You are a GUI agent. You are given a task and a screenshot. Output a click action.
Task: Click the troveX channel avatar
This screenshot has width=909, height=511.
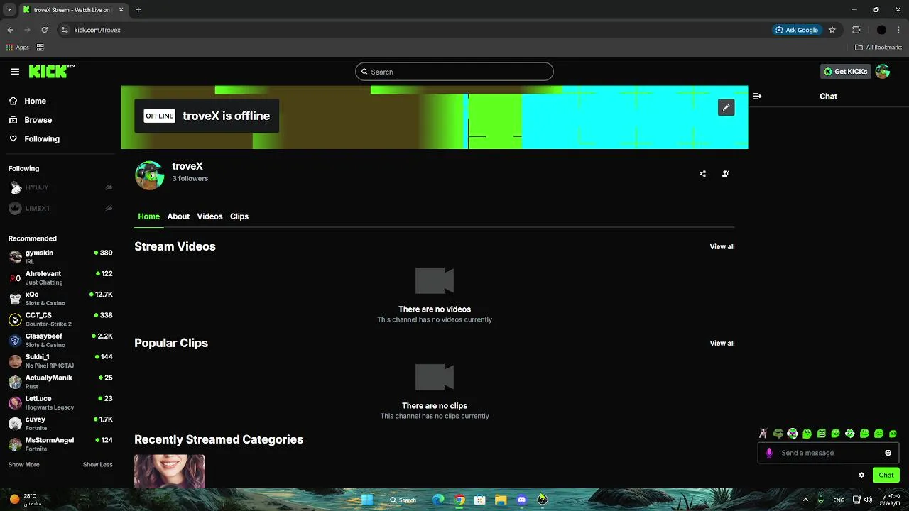click(x=149, y=175)
